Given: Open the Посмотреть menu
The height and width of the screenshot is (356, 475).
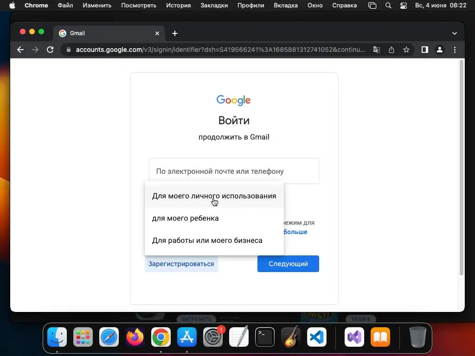Looking at the screenshot, I should coord(139,6).
